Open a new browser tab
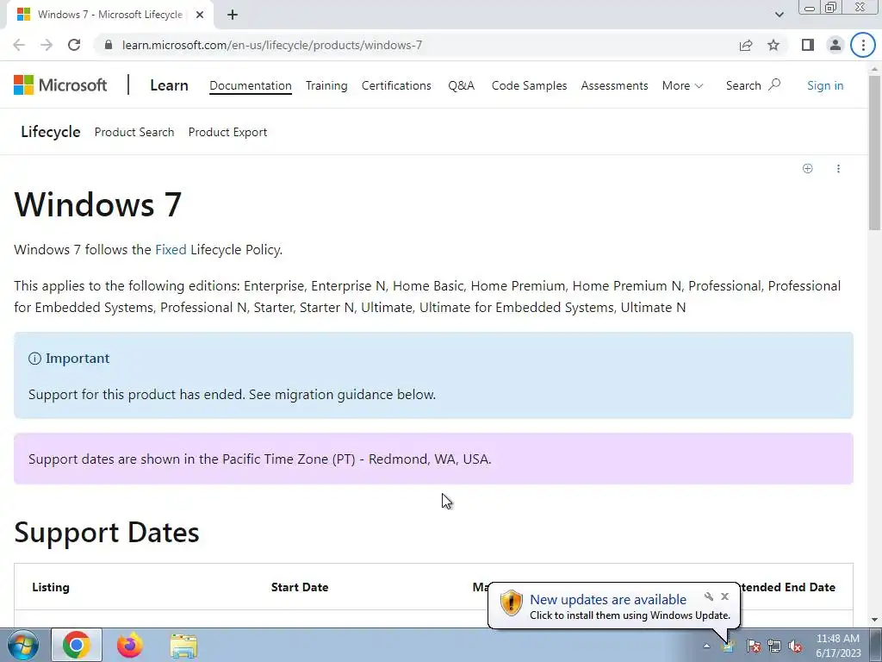The height and width of the screenshot is (662, 882). 233,15
